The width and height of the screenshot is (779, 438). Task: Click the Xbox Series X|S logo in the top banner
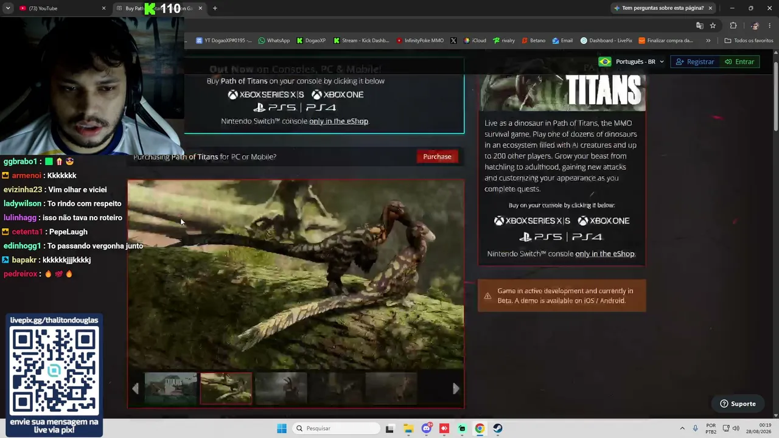point(266,94)
